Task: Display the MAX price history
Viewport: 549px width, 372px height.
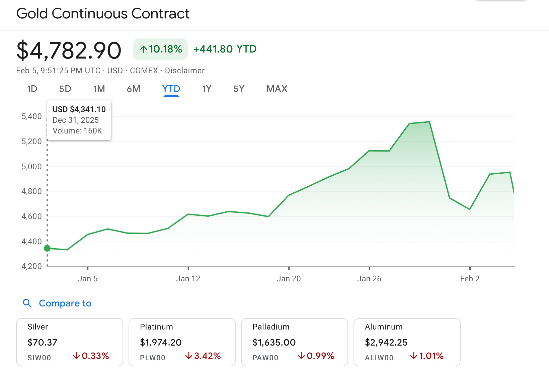Action: [277, 89]
